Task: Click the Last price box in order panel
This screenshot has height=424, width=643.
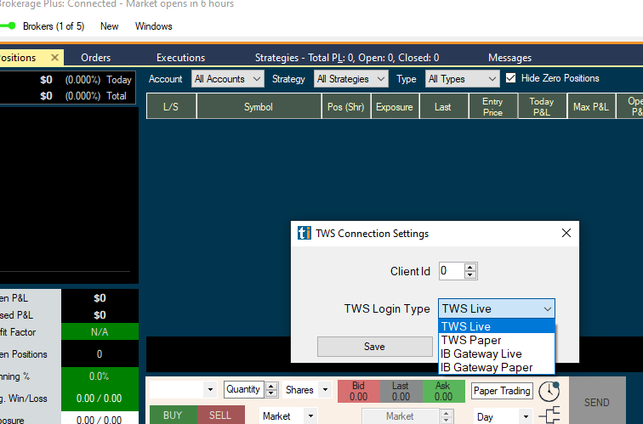Action: (401, 391)
